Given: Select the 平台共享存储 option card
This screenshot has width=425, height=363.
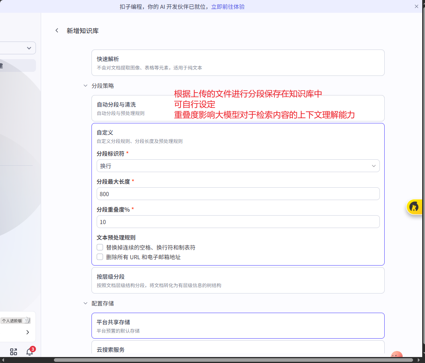Looking at the screenshot, I should point(238,325).
